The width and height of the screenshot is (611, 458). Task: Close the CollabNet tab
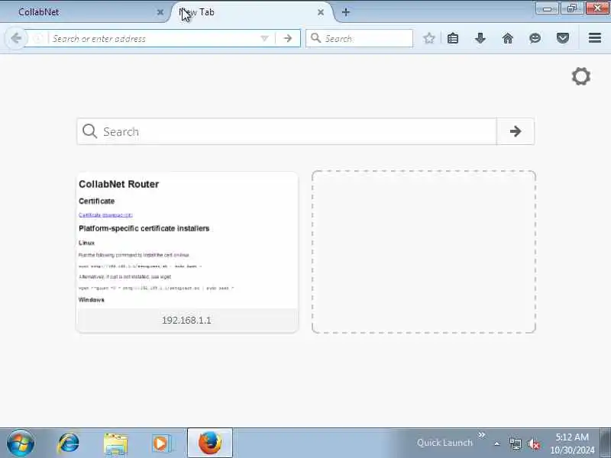(x=160, y=12)
